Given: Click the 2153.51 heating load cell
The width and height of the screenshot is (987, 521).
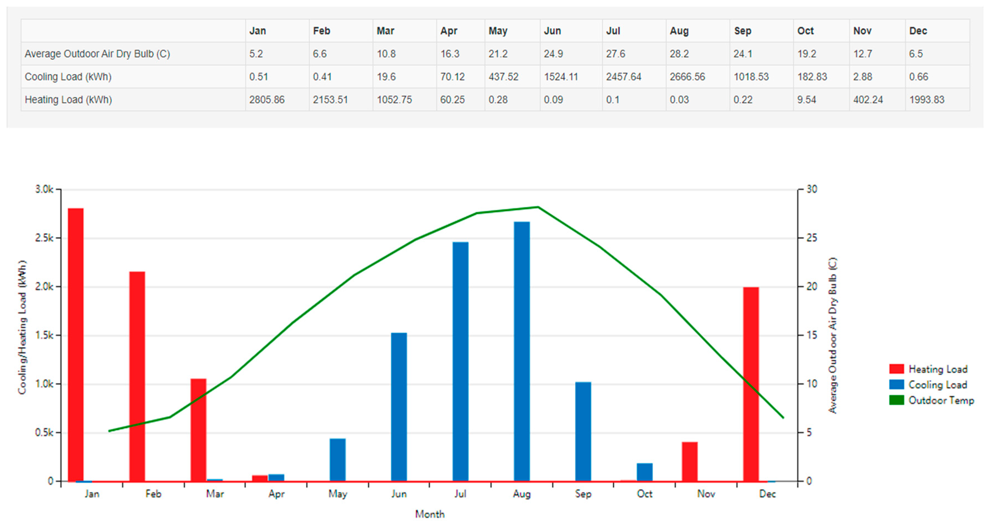Looking at the screenshot, I should click(x=330, y=100).
